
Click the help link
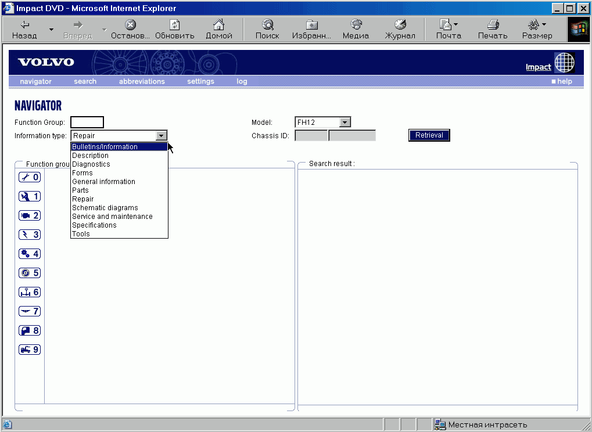pyautogui.click(x=562, y=81)
